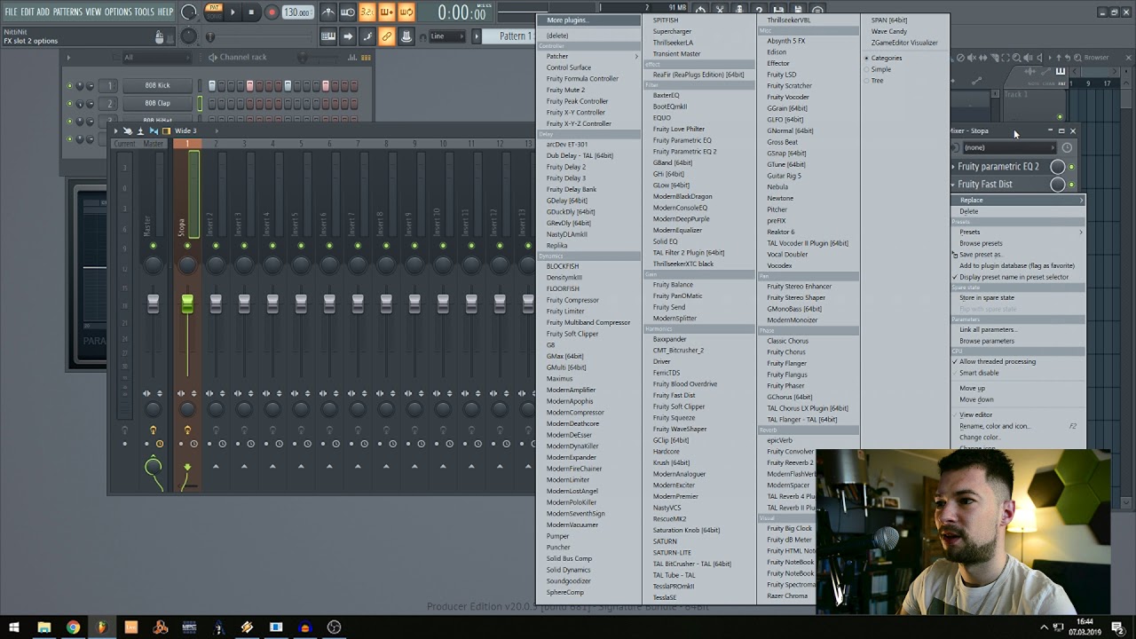Click the Play button in transport

(x=233, y=12)
